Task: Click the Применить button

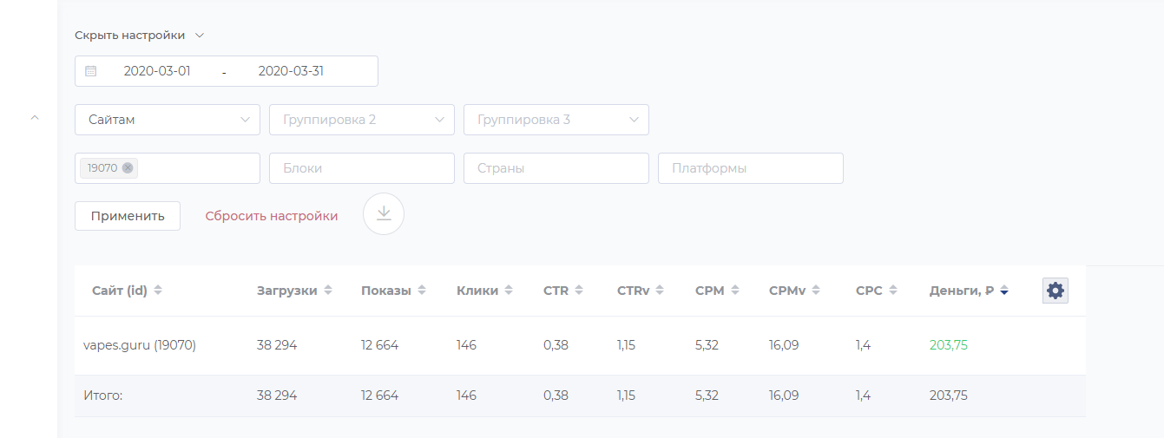Action: [128, 216]
